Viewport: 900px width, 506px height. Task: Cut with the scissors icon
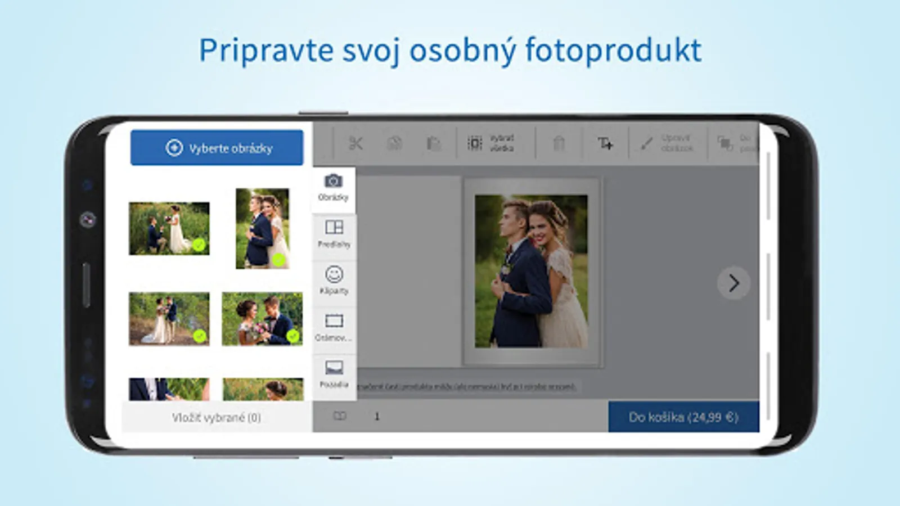pyautogui.click(x=355, y=143)
